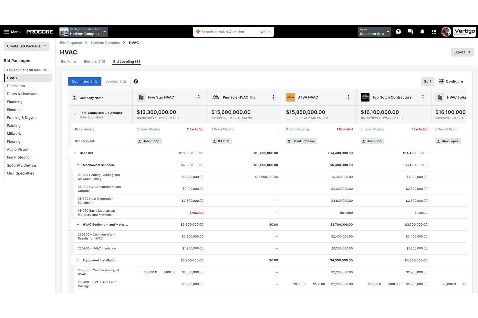Click the UTSA HVAC logo icon
The height and width of the screenshot is (318, 478).
[290, 97]
